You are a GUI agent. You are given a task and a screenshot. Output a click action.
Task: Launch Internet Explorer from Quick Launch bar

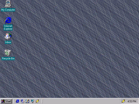pyautogui.click(x=17, y=101)
